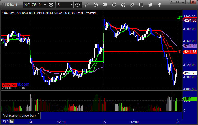The height and width of the screenshot is (125, 198).
Task: Click the GET studies icon
Action: coord(105,5)
